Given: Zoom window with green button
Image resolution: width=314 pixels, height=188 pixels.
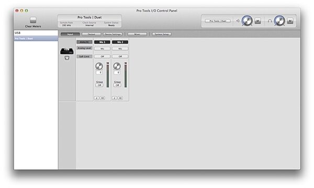Looking at the screenshot, I should (27, 10).
